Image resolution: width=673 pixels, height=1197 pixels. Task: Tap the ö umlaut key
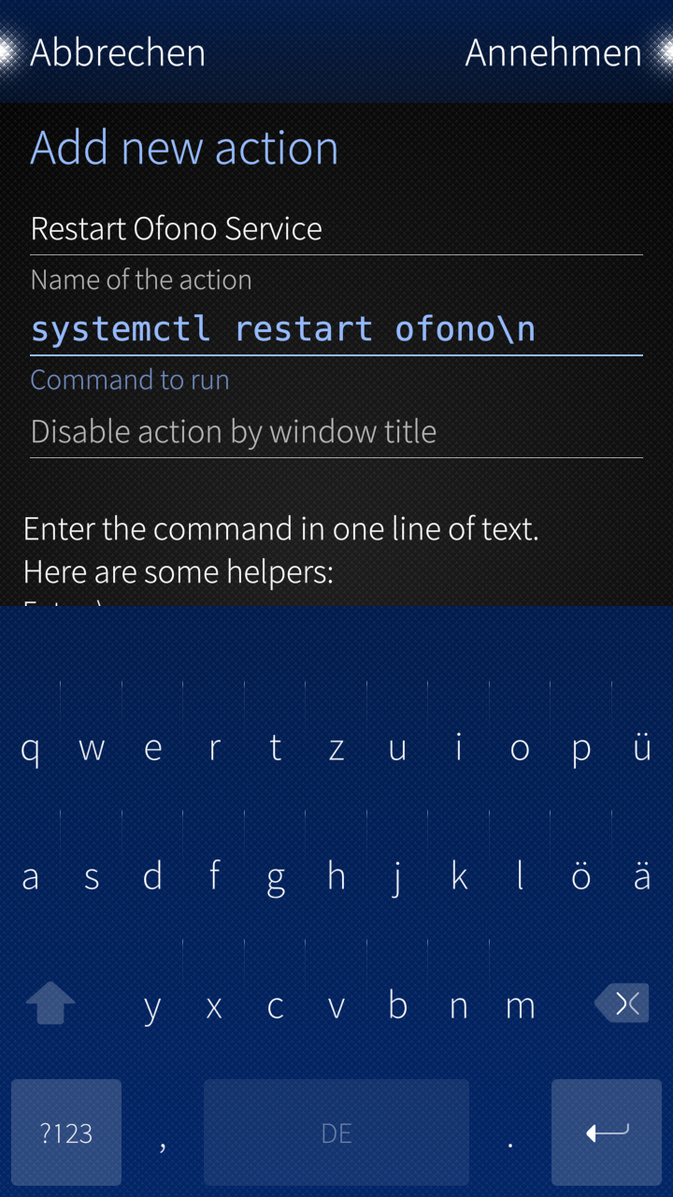(x=581, y=876)
